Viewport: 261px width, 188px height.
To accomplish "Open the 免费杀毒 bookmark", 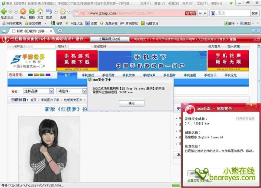I will pos(109,23).
